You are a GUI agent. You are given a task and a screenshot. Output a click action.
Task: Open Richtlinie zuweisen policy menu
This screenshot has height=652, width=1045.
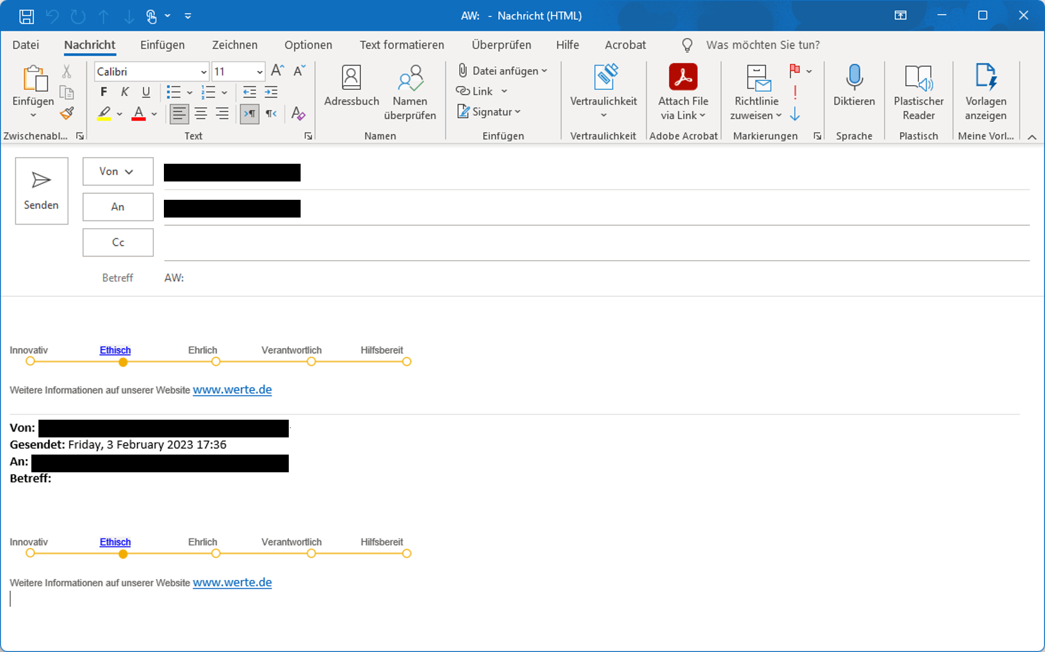point(757,93)
